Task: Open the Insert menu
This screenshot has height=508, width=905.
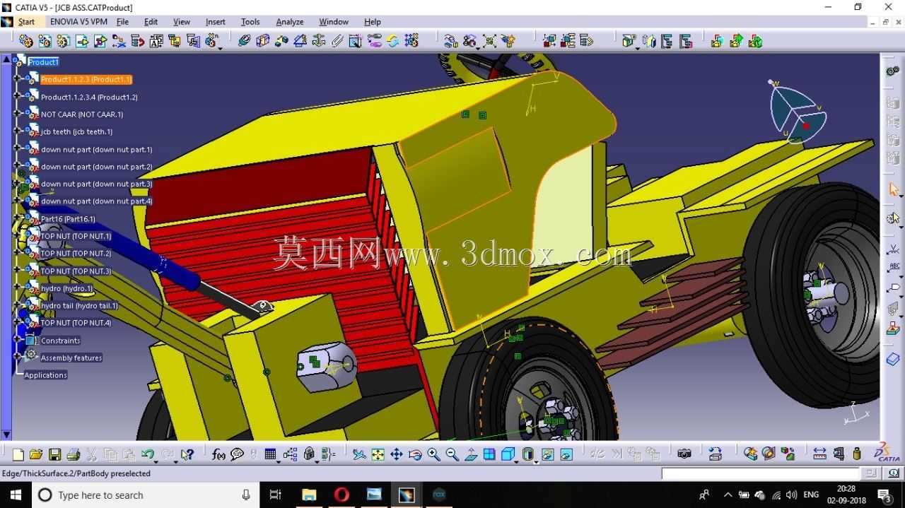Action: pos(216,22)
